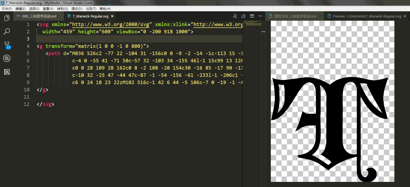410x187 pixels.
Task: Open the 编辑(E) menu
Action: click(x=20, y=9)
